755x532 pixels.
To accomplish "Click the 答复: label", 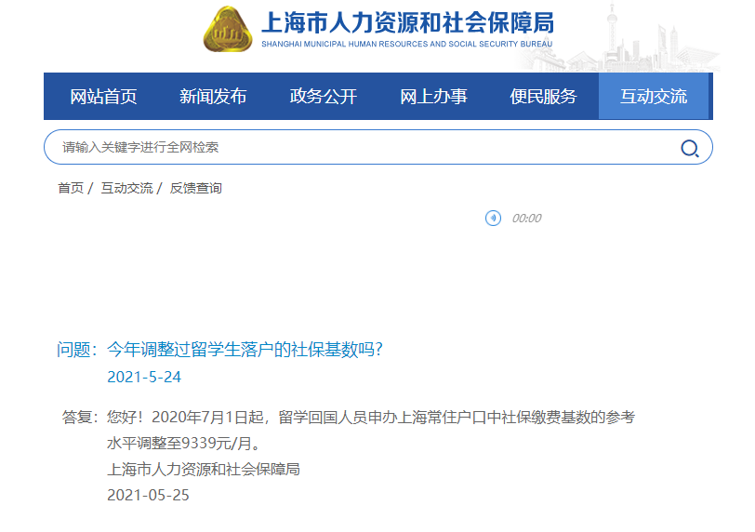I will click(x=80, y=417).
